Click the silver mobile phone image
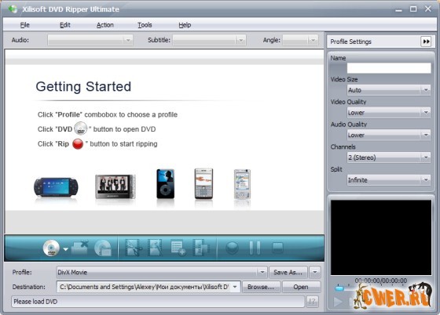Screen dimensions: 440x315 coord(242,184)
